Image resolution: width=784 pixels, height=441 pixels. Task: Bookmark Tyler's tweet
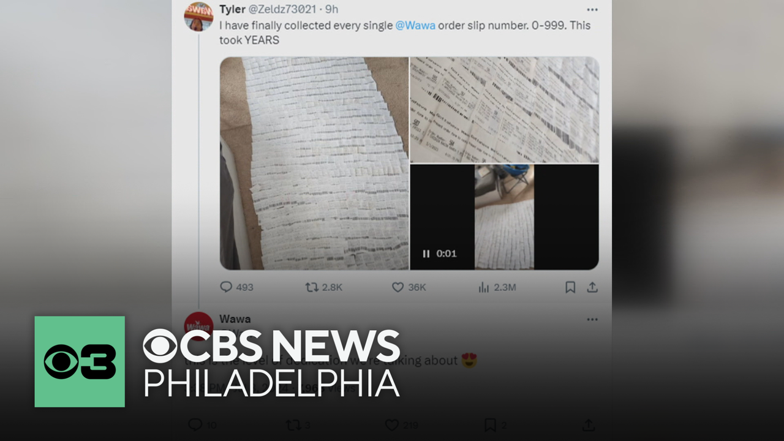tap(570, 287)
